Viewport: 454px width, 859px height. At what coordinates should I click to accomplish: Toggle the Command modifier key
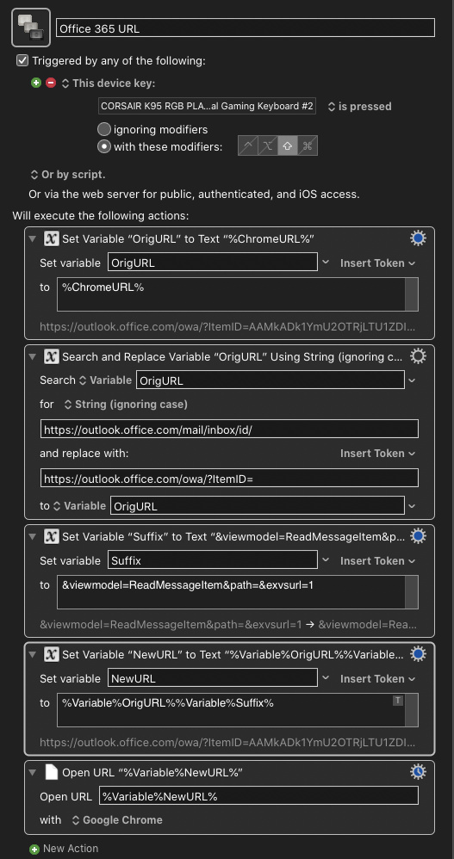[307, 145]
